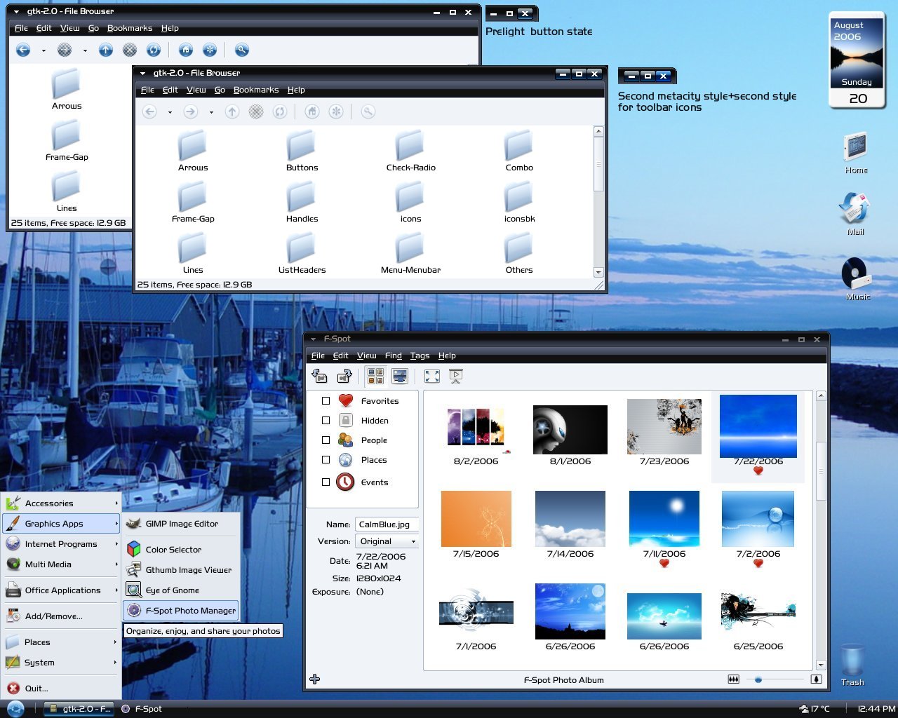Click Quit... in main menu
The width and height of the screenshot is (898, 718).
coord(61,688)
